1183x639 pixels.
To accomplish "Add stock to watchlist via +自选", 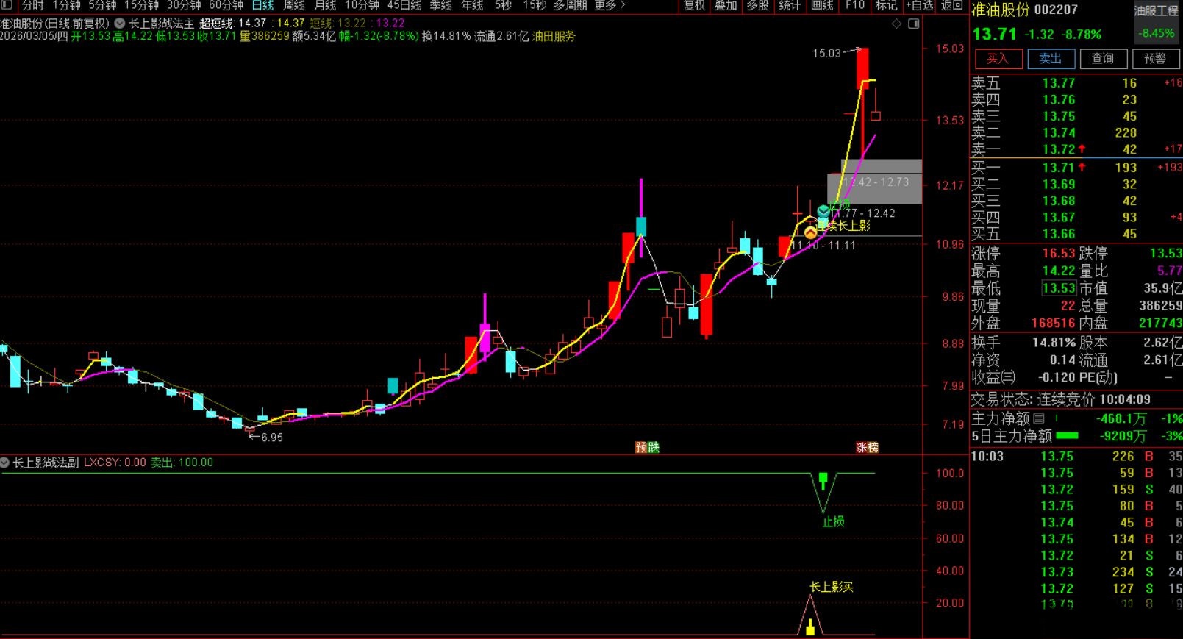I will [x=919, y=6].
